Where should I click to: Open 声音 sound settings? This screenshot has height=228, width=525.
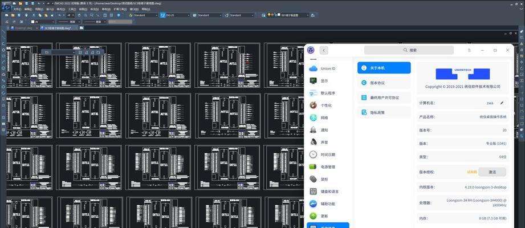tap(328, 142)
